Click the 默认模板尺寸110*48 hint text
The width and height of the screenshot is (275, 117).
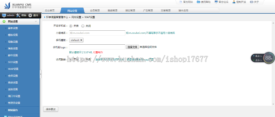point(81,52)
